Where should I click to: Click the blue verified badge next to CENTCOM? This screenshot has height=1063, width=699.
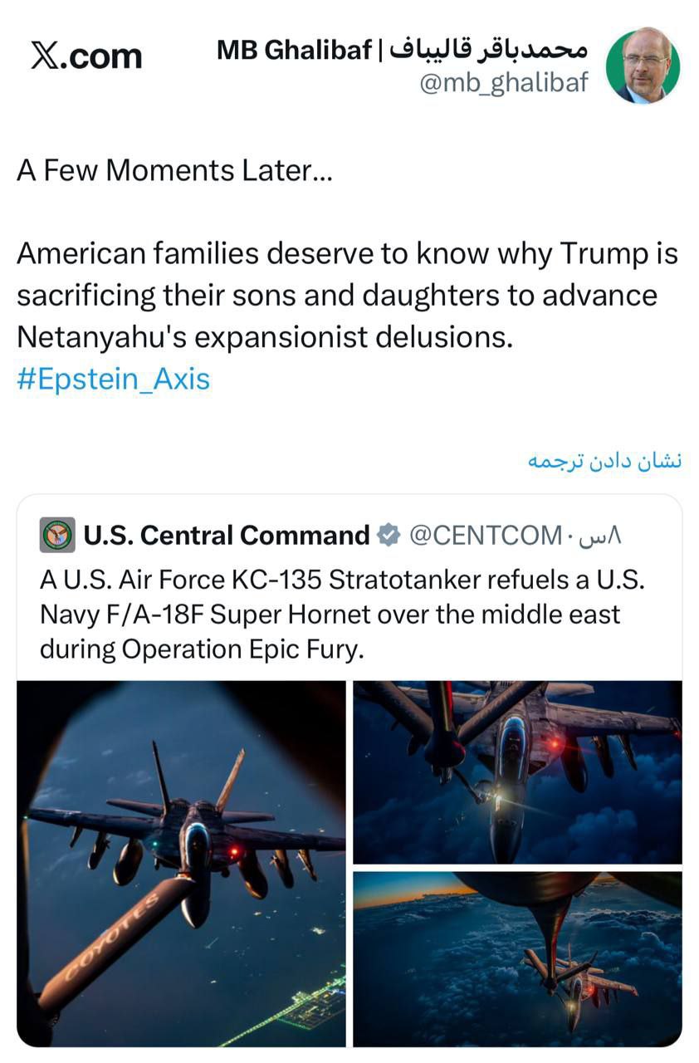(387, 535)
